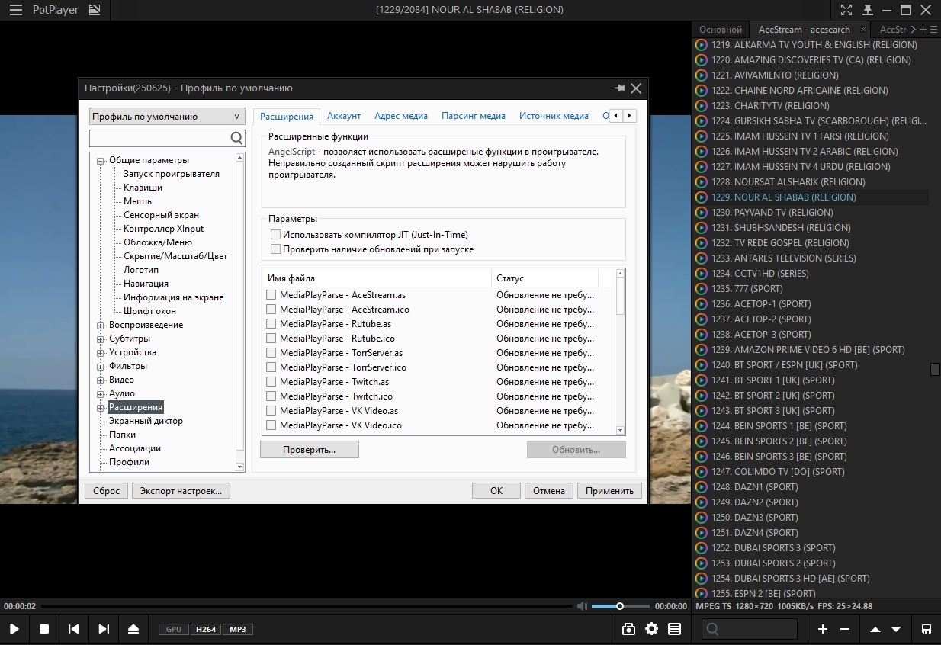Move playlist item up with arrow icon
Screen dimensions: 941x645
coord(875,629)
